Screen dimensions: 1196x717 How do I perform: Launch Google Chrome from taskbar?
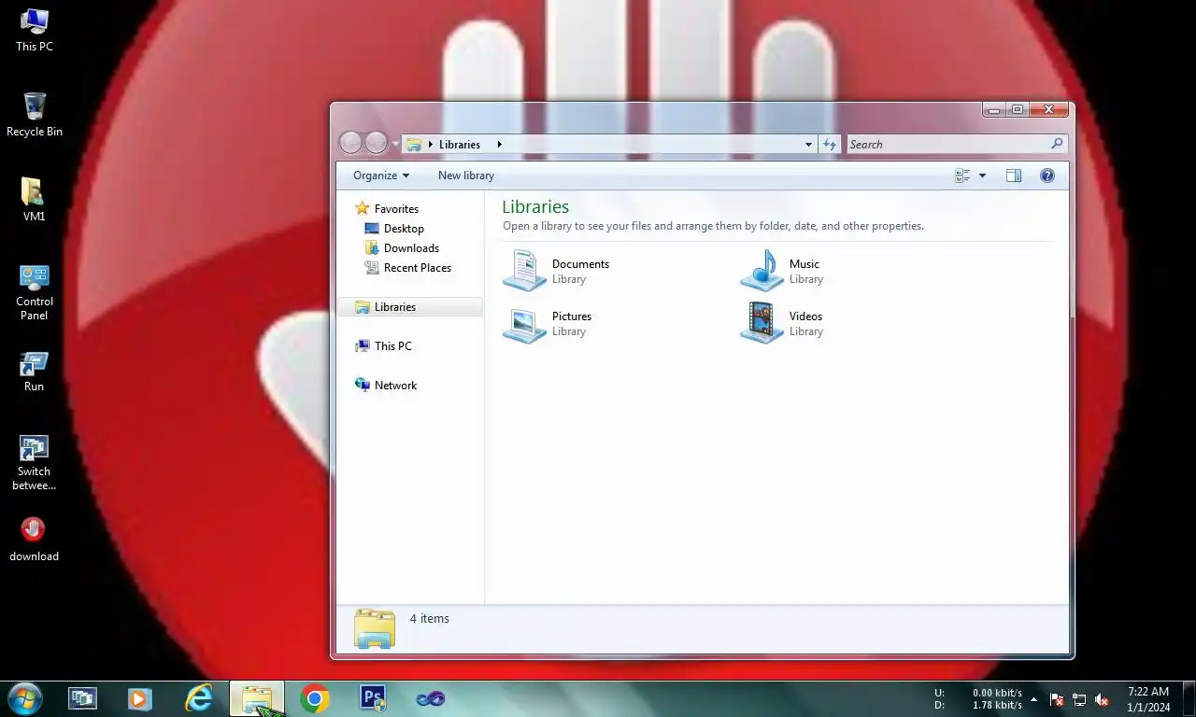coord(315,698)
